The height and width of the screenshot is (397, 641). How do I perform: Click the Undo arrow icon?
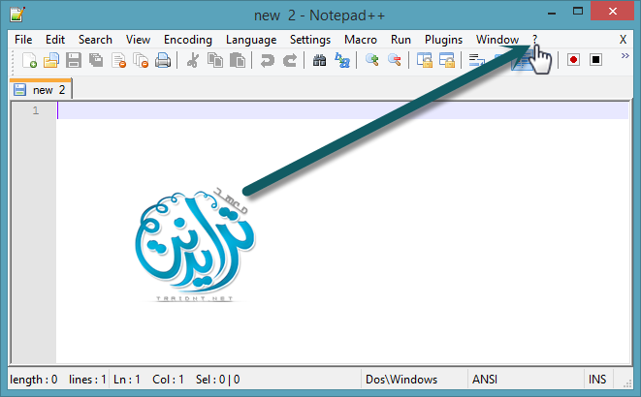click(x=267, y=60)
